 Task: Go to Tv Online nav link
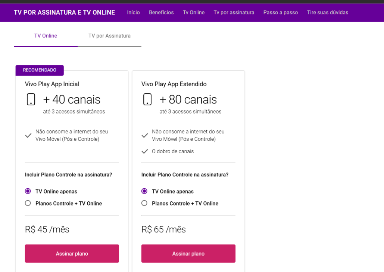pyautogui.click(x=194, y=12)
